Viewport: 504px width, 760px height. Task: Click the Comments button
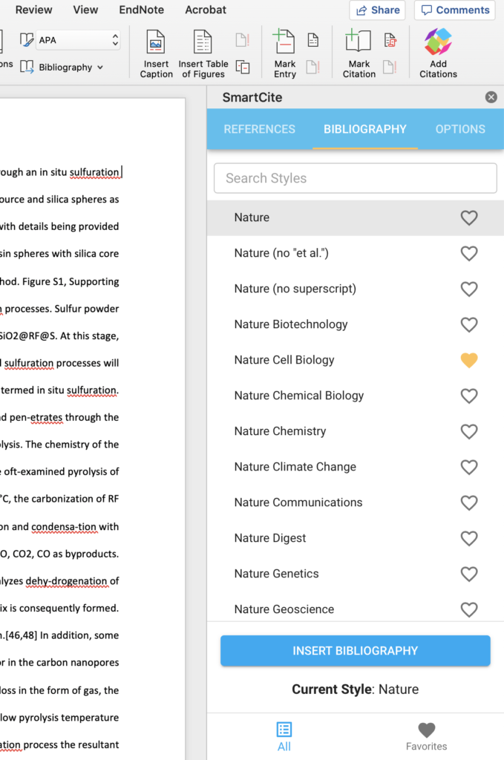point(454,10)
